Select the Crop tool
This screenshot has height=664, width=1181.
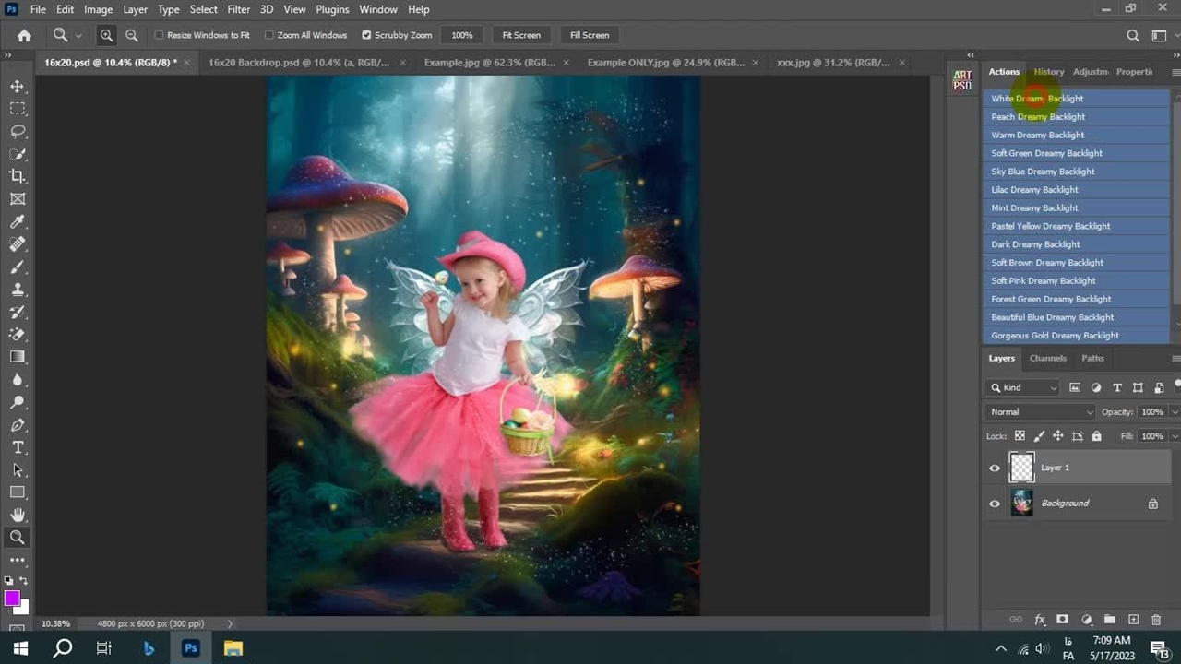coord(18,176)
